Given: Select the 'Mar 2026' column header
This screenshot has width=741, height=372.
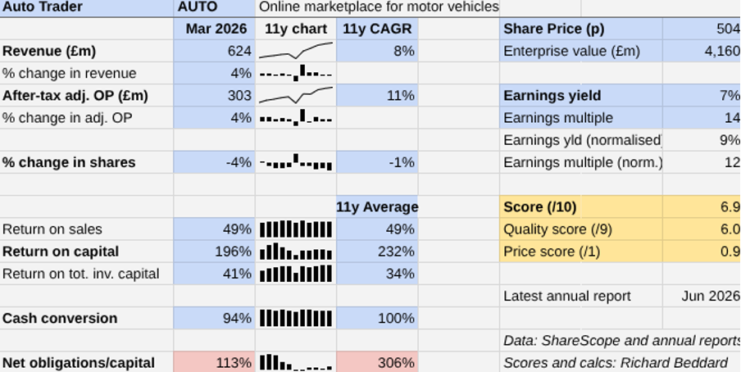Looking at the screenshot, I should [x=215, y=29].
